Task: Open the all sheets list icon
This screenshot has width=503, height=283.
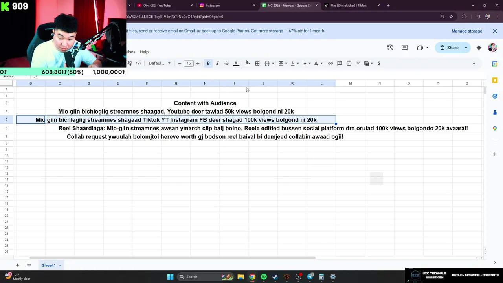Action: tap(29, 265)
